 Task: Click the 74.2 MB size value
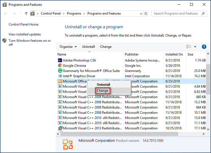tap(200, 76)
